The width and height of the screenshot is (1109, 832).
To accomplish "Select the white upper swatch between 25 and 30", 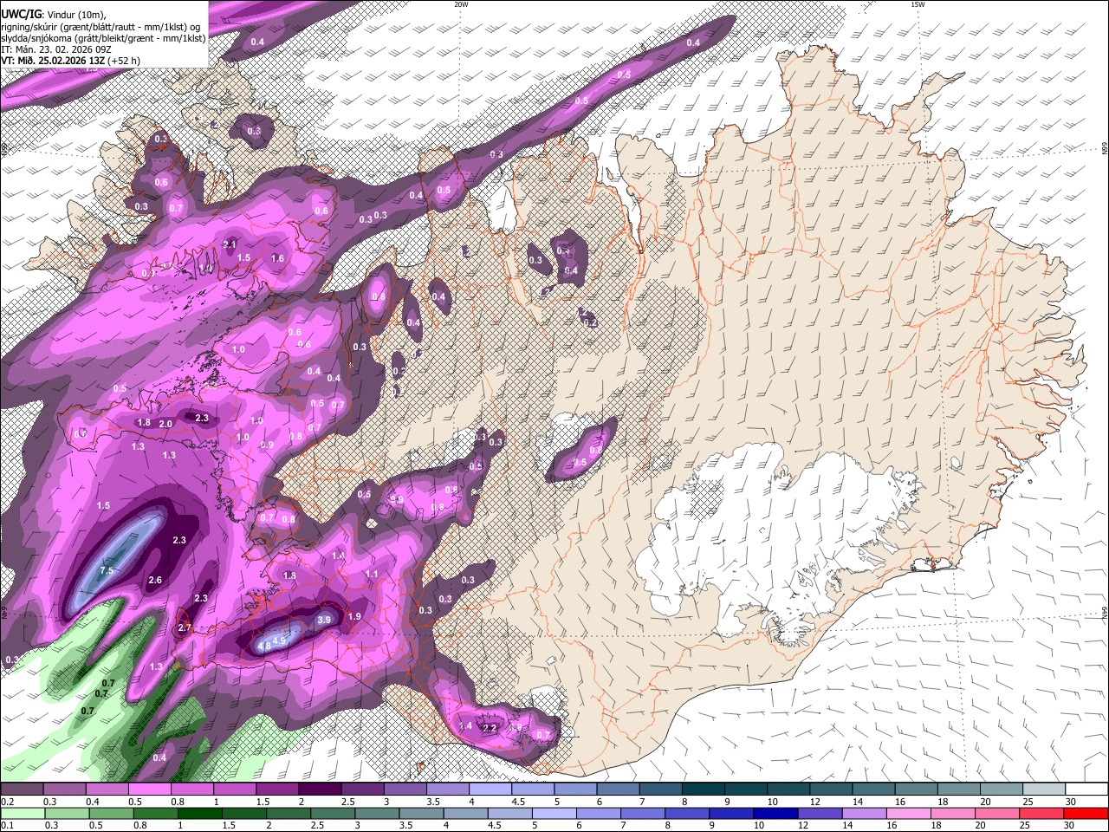I will 1044,789.
